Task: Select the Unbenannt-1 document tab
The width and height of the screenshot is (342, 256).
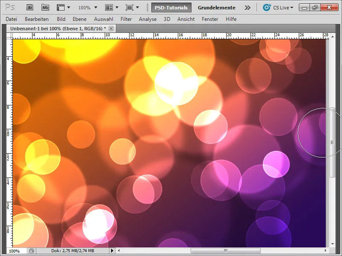Action: (61, 29)
